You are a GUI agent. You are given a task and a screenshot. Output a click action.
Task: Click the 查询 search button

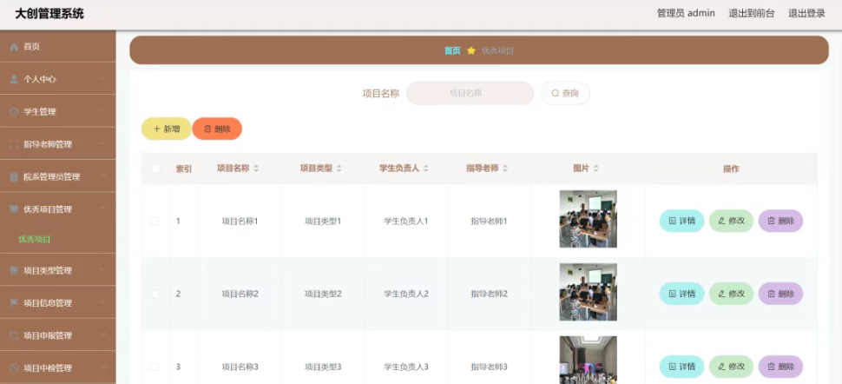tap(565, 93)
